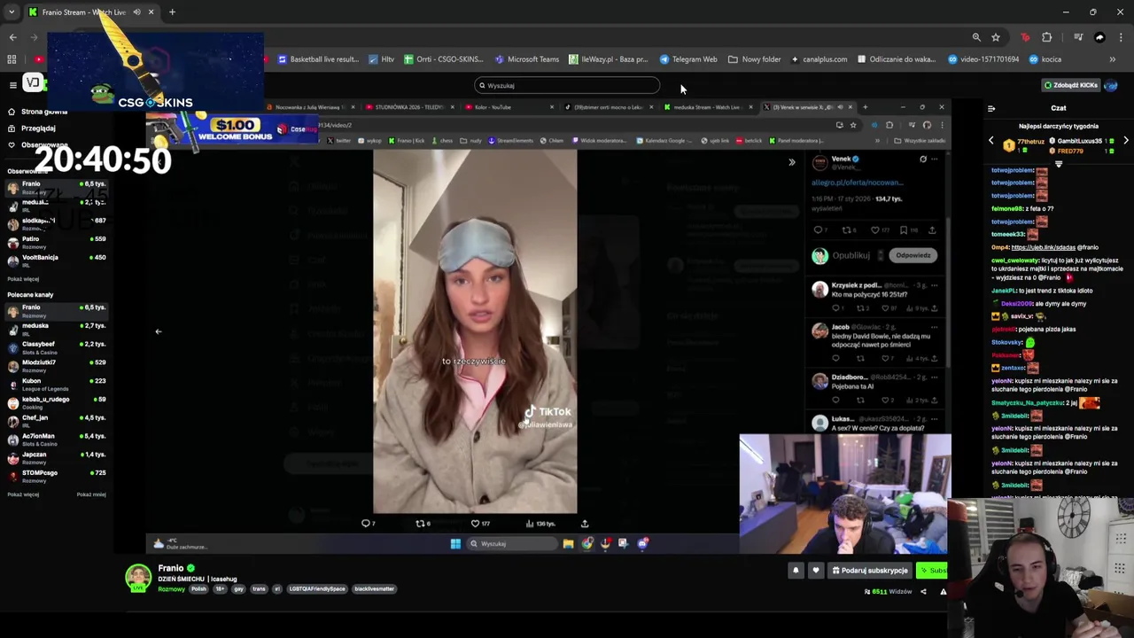
Task: Share the stream with share icon
Action: tap(923, 592)
